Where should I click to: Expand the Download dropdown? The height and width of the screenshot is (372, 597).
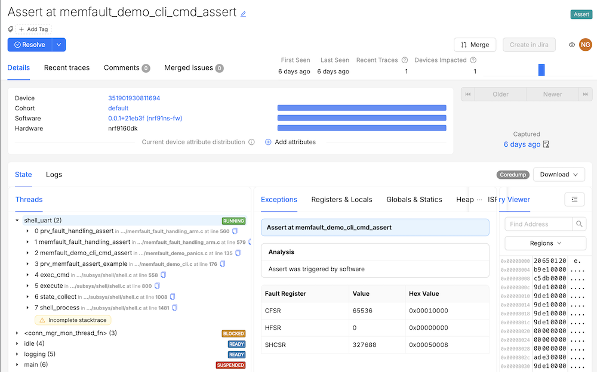coord(558,175)
